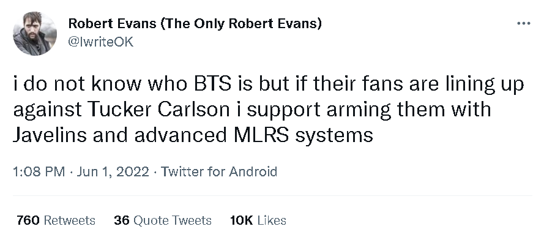
Task: Open the @IwriteOK handle link
Action: [x=101, y=42]
